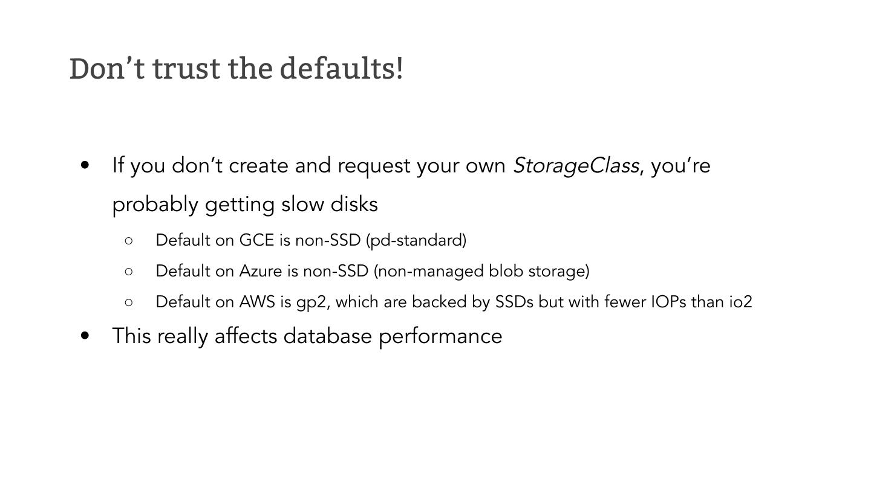Click the italic word "StorageClass"
The width and height of the screenshot is (871, 490).
click(575, 166)
